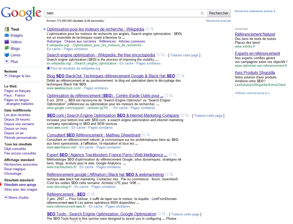Viewport: 293px width, 224px height.
Task: Open Avis Produits Shopzilla ad
Action: point(255,73)
